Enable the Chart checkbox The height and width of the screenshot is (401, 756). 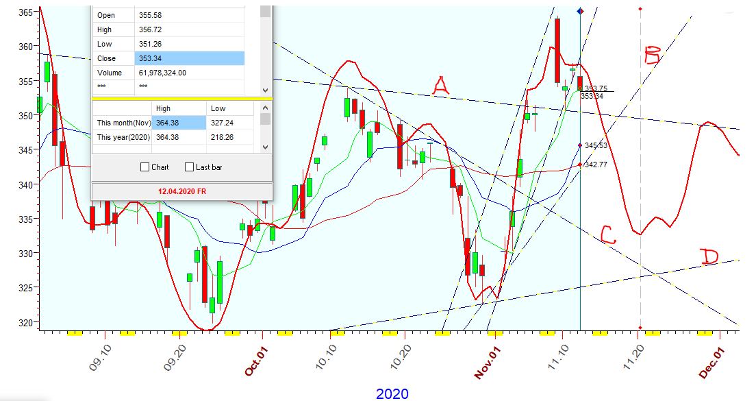pos(144,167)
